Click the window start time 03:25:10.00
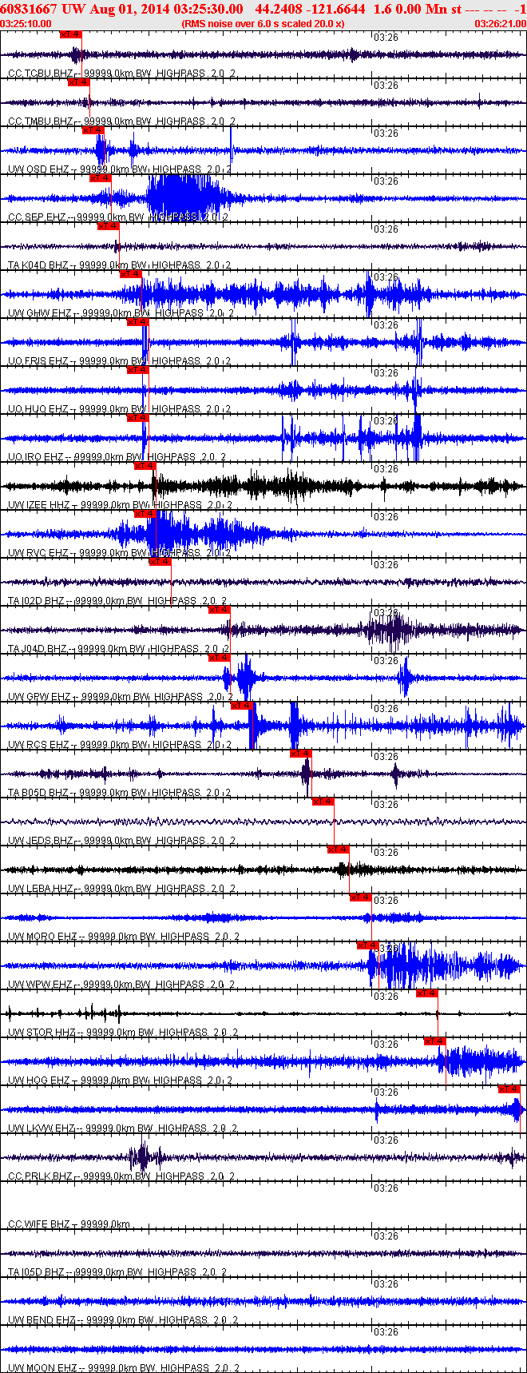527x1373 pixels. 26,24
